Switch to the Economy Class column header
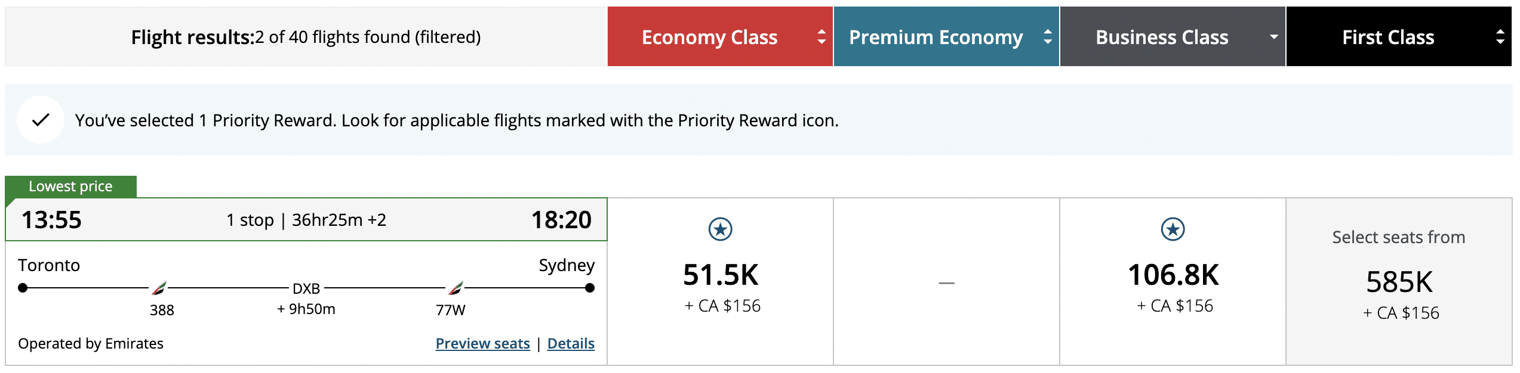Image resolution: width=1520 pixels, height=373 pixels. [x=710, y=37]
